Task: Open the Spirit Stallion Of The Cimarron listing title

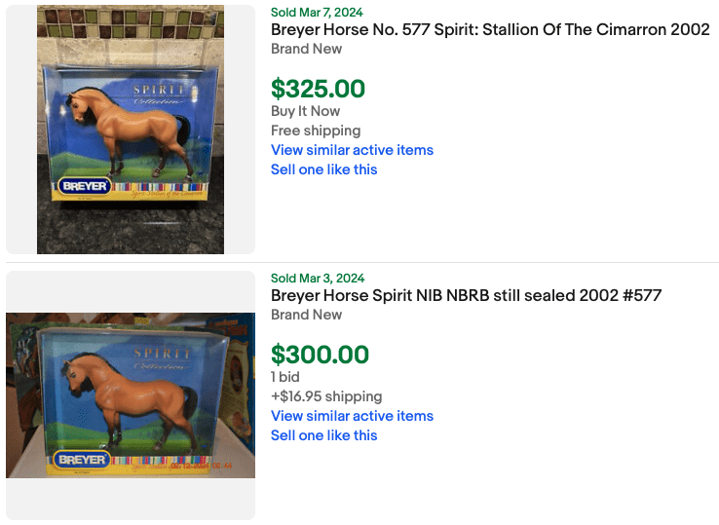Action: (x=490, y=30)
